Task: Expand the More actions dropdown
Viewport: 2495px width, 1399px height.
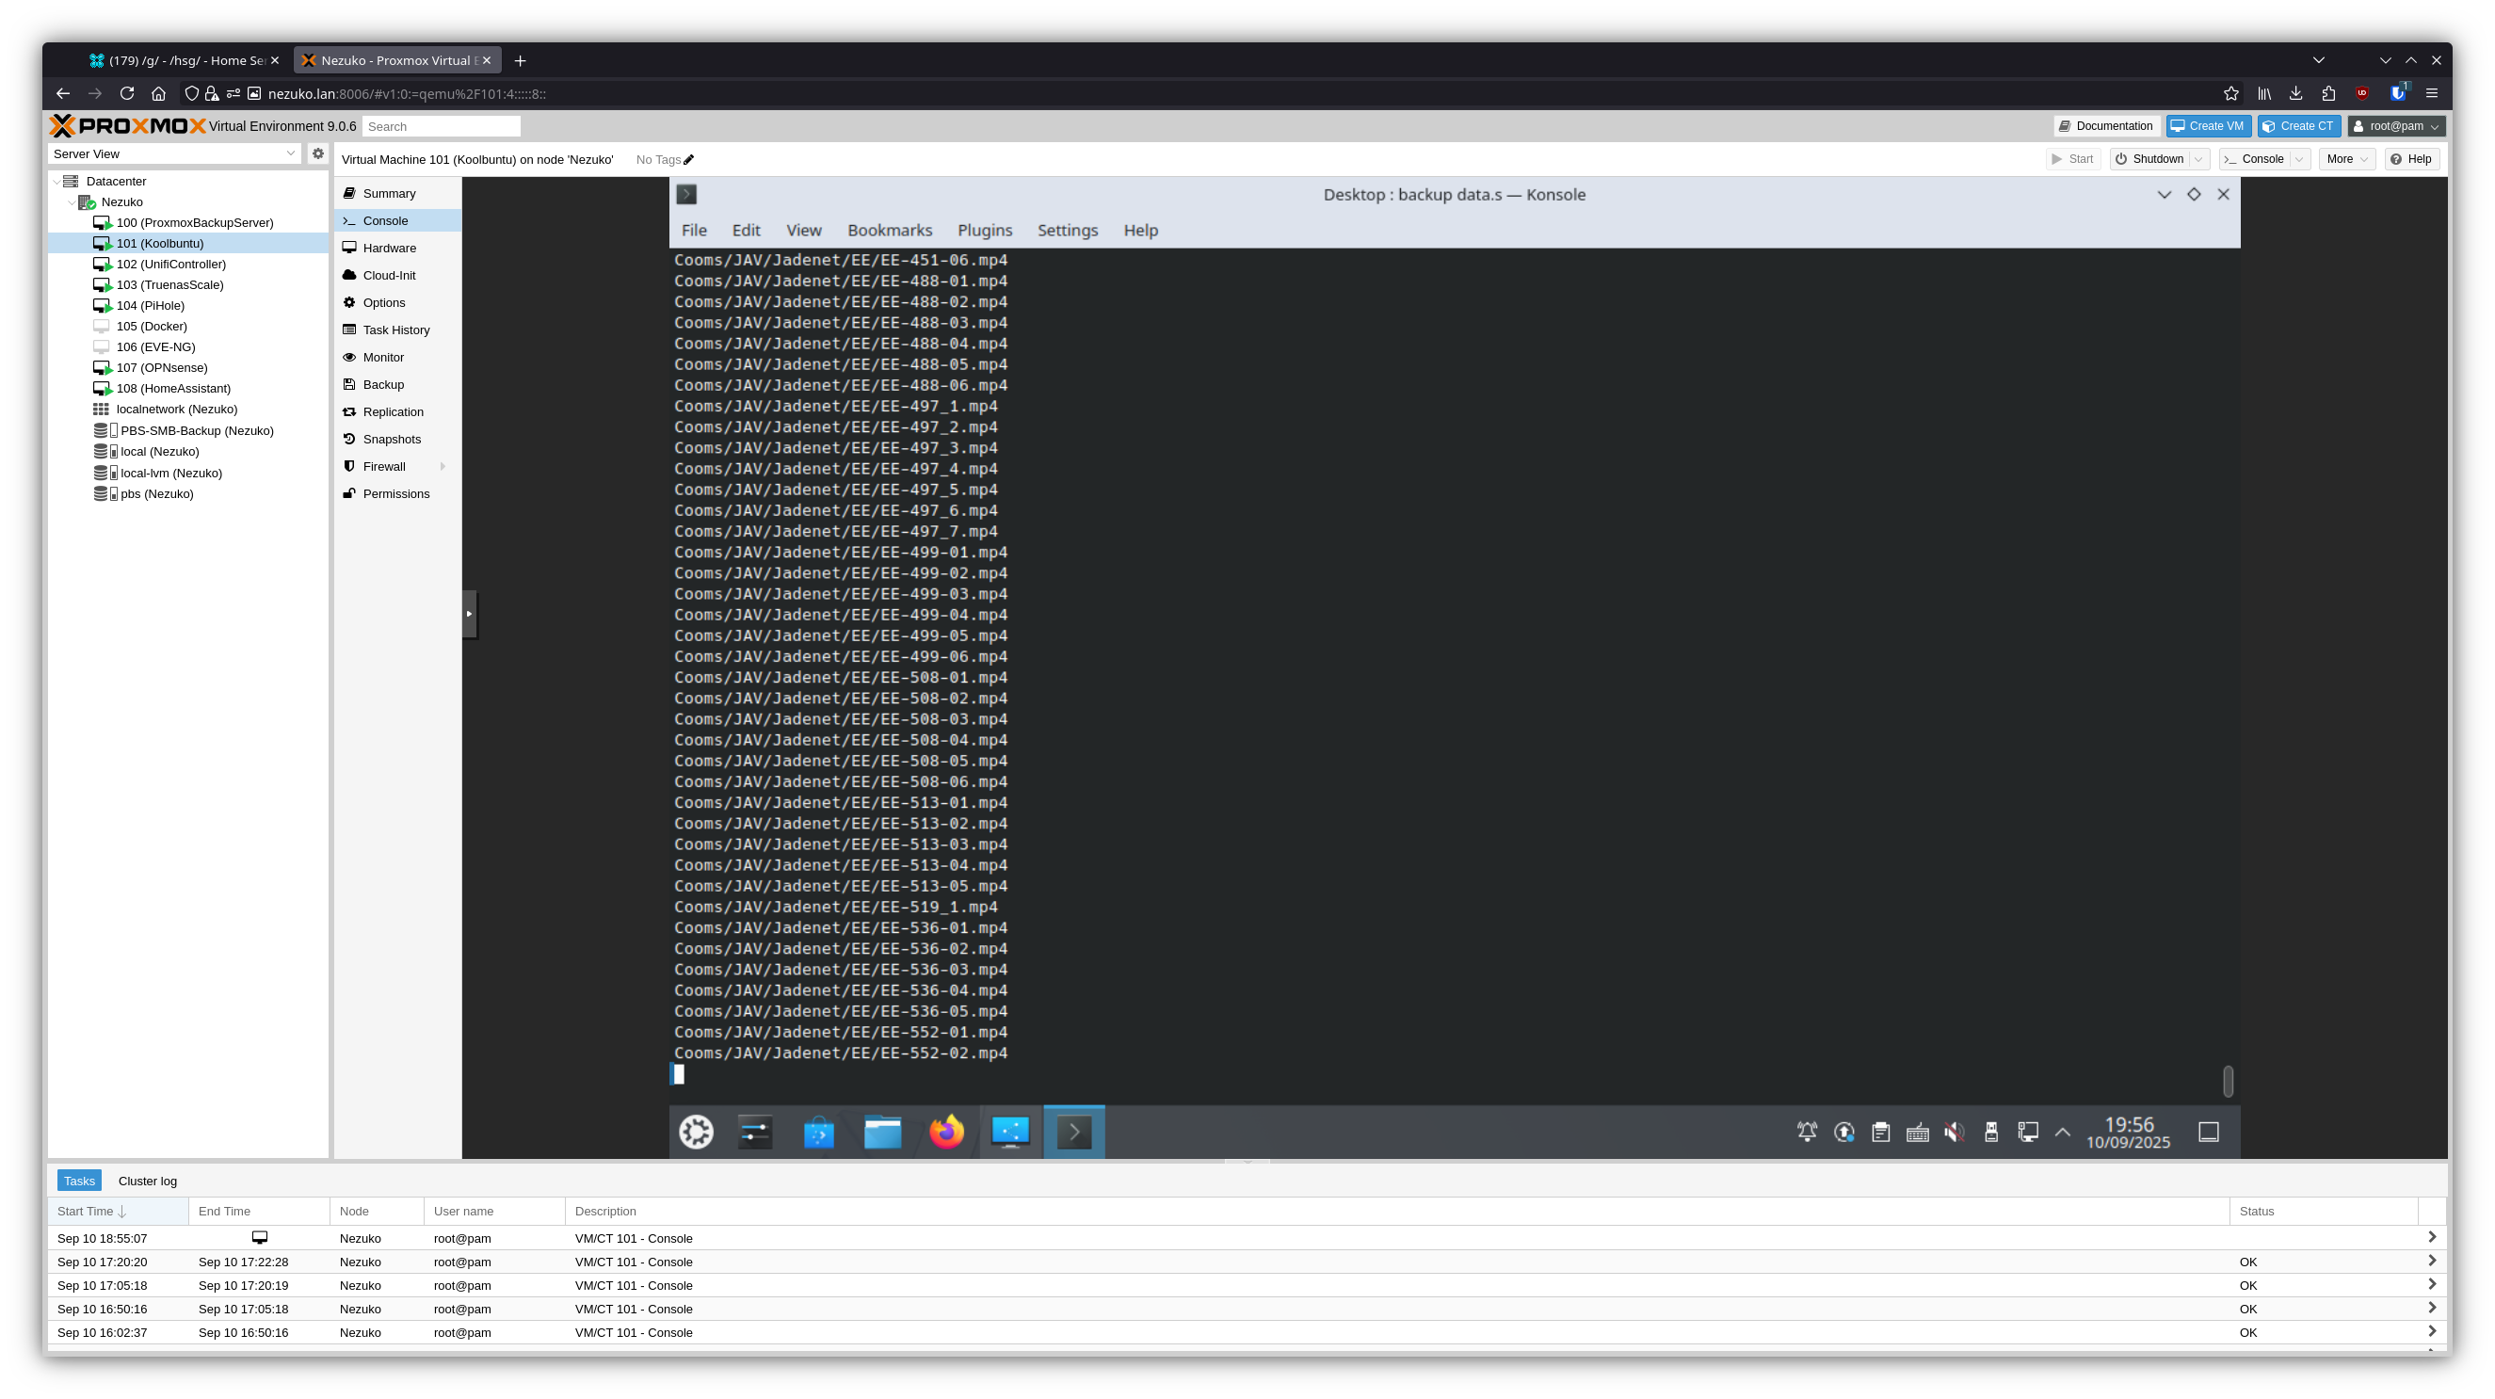Action: 2347,159
